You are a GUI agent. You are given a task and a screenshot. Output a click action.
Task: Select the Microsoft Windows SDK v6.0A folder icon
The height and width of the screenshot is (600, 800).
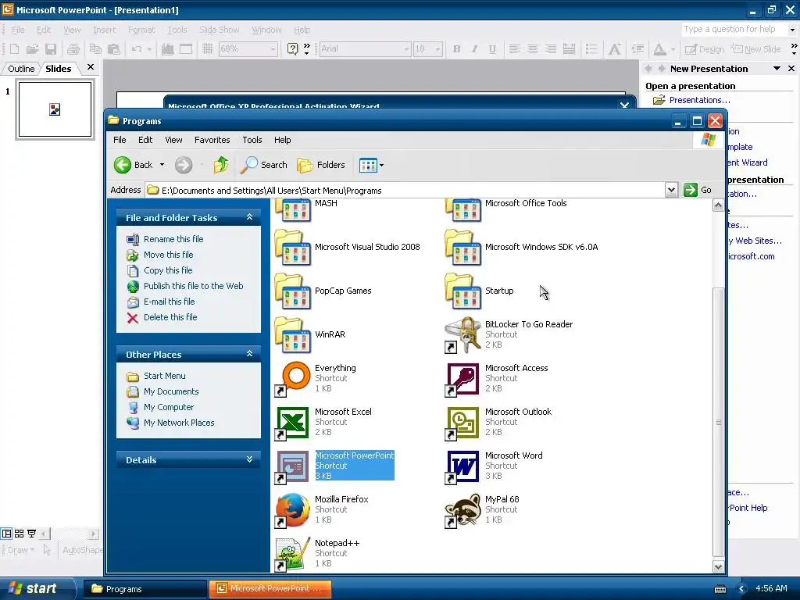tap(462, 248)
